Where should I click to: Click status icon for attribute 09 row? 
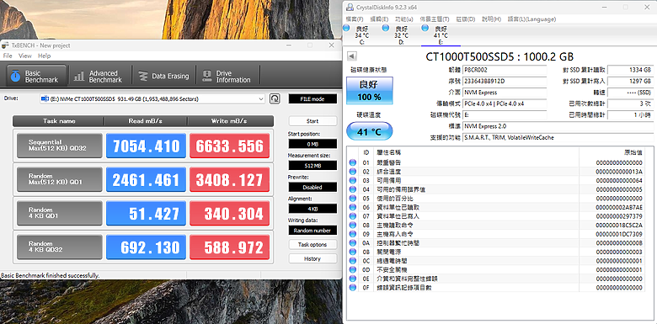352,234
